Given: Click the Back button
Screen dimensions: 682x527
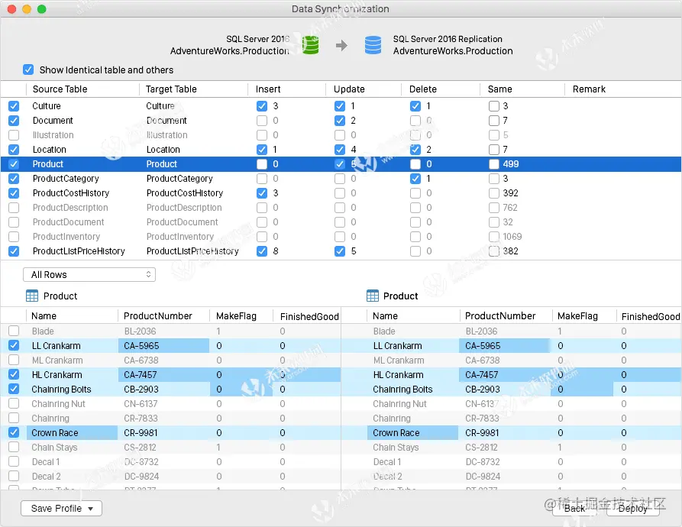Looking at the screenshot, I should 574,509.
